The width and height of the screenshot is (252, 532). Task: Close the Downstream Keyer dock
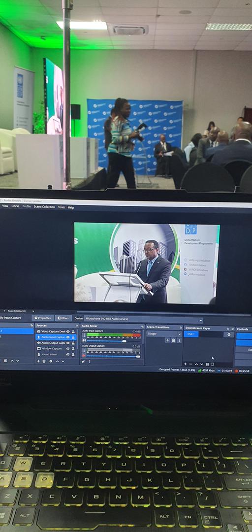pyautogui.click(x=233, y=329)
